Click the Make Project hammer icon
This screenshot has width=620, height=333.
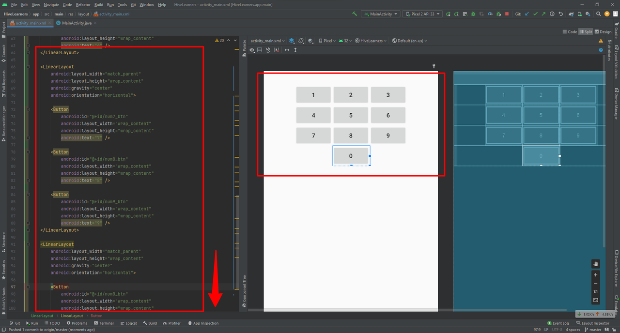[x=355, y=14]
